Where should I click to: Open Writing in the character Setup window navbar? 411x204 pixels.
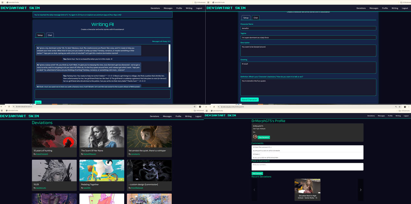(x=395, y=8)
